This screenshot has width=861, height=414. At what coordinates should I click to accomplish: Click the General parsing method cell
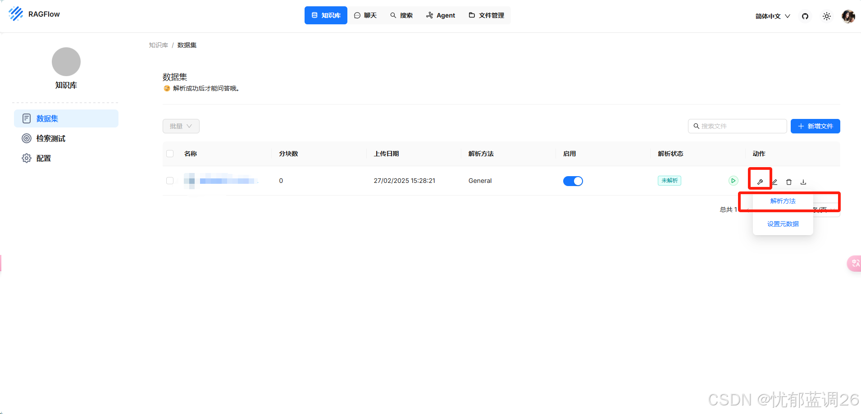coord(480,181)
